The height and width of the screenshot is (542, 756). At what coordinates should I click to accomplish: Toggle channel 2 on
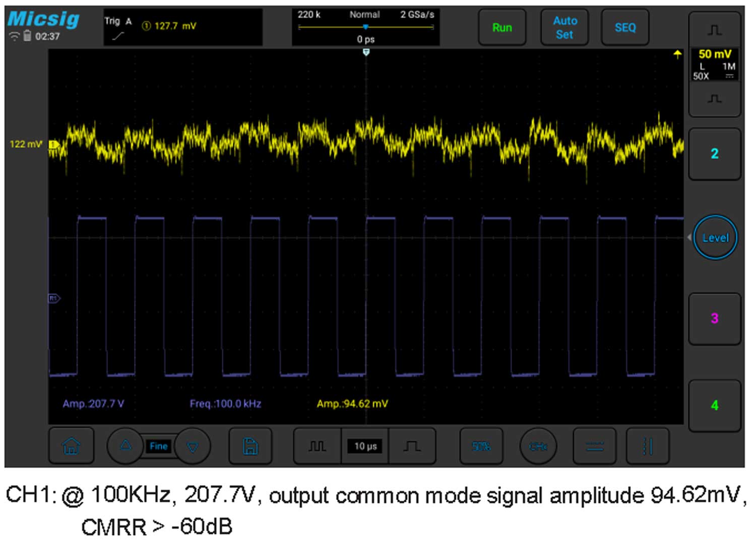tap(714, 154)
